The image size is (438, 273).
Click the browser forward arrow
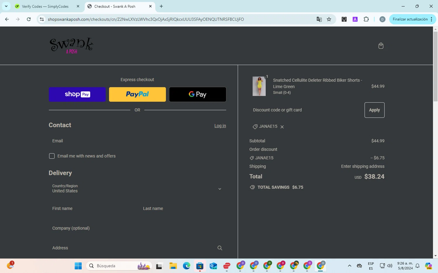[x=18, y=19]
